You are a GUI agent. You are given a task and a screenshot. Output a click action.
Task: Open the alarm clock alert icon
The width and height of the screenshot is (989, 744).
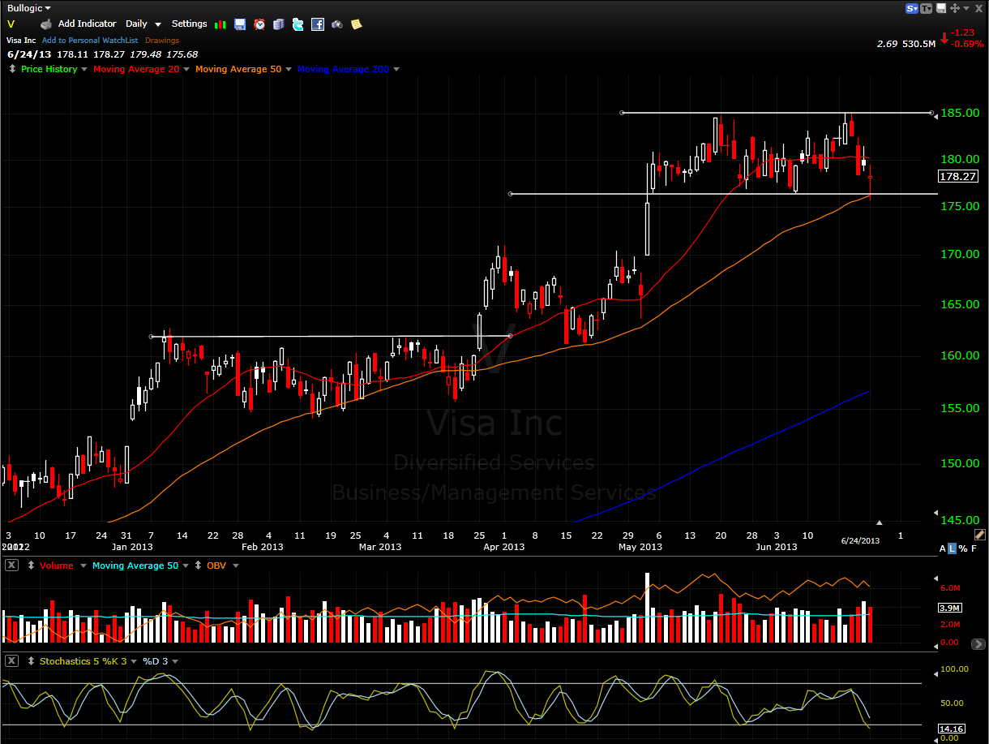point(259,24)
